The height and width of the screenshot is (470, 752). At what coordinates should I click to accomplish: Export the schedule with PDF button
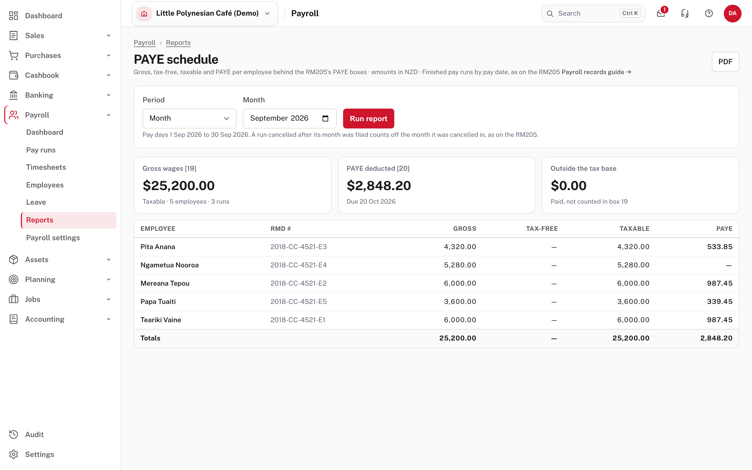725,62
